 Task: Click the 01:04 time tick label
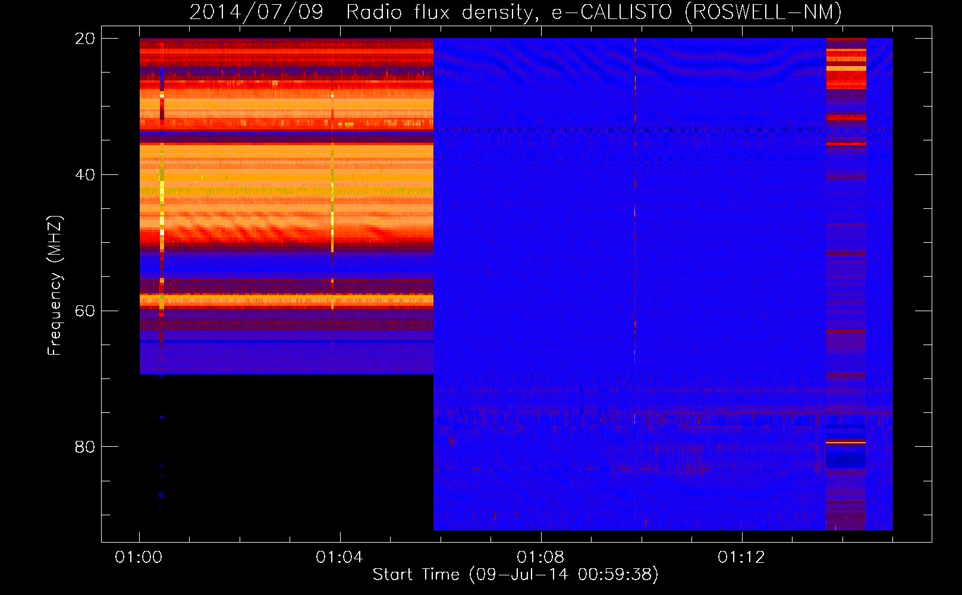click(x=339, y=558)
